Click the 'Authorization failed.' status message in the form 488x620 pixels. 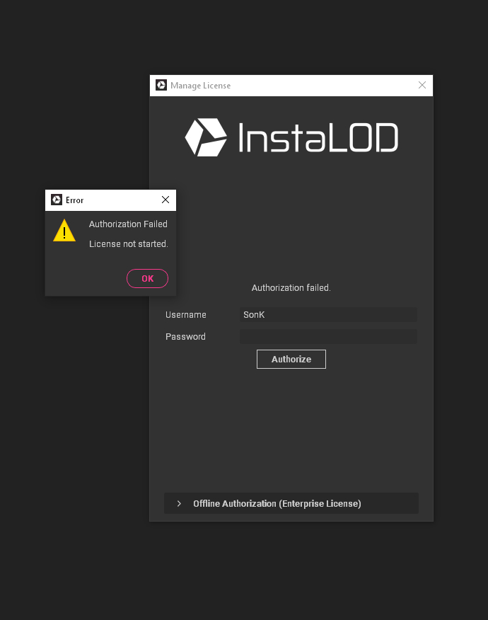pyautogui.click(x=291, y=288)
